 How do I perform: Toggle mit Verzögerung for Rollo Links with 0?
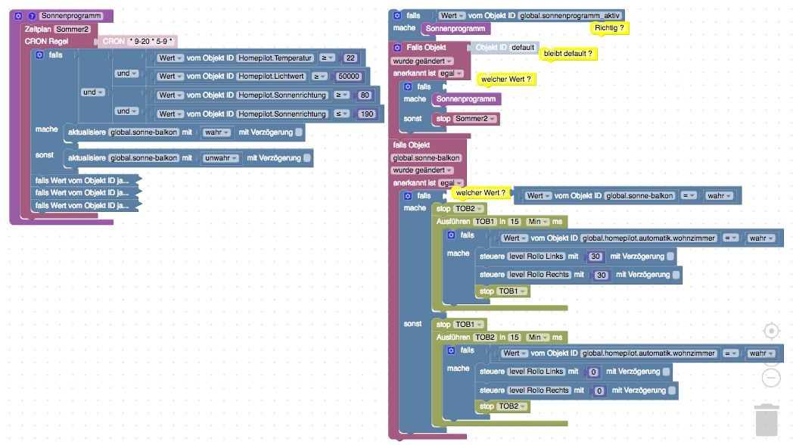point(666,372)
